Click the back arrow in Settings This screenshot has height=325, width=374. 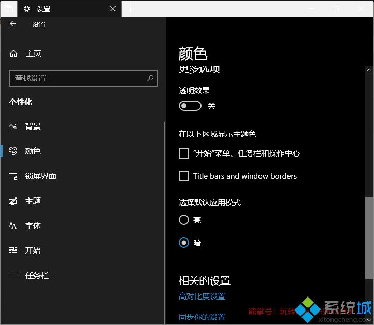coord(13,24)
